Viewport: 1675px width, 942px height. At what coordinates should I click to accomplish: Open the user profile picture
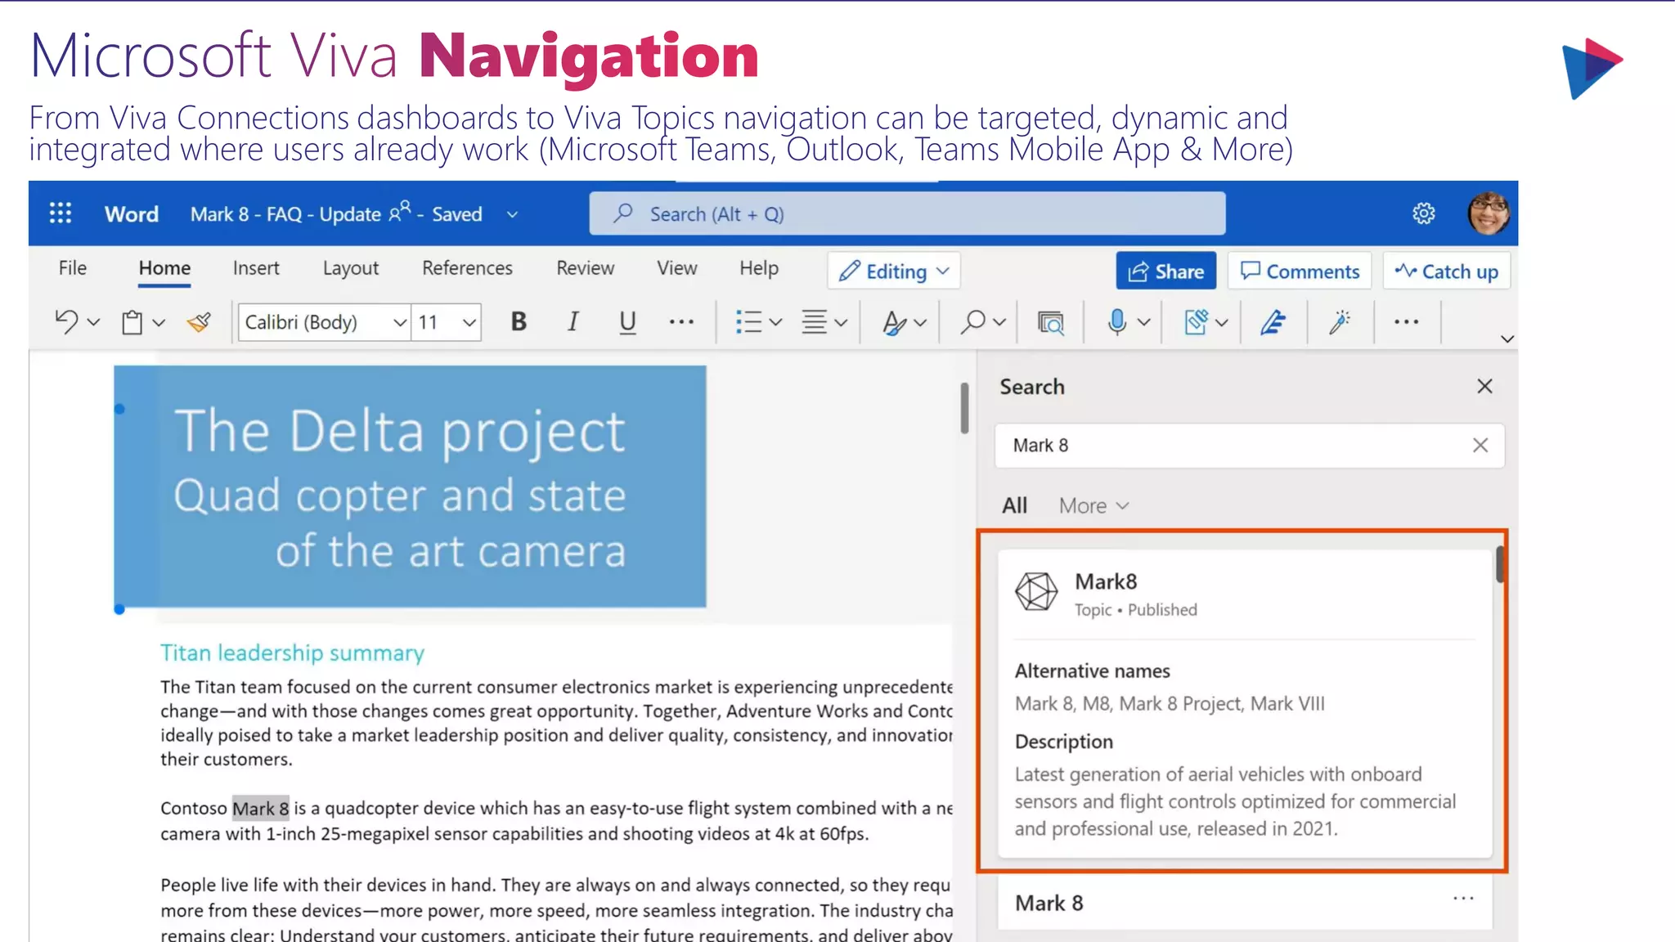(x=1489, y=213)
